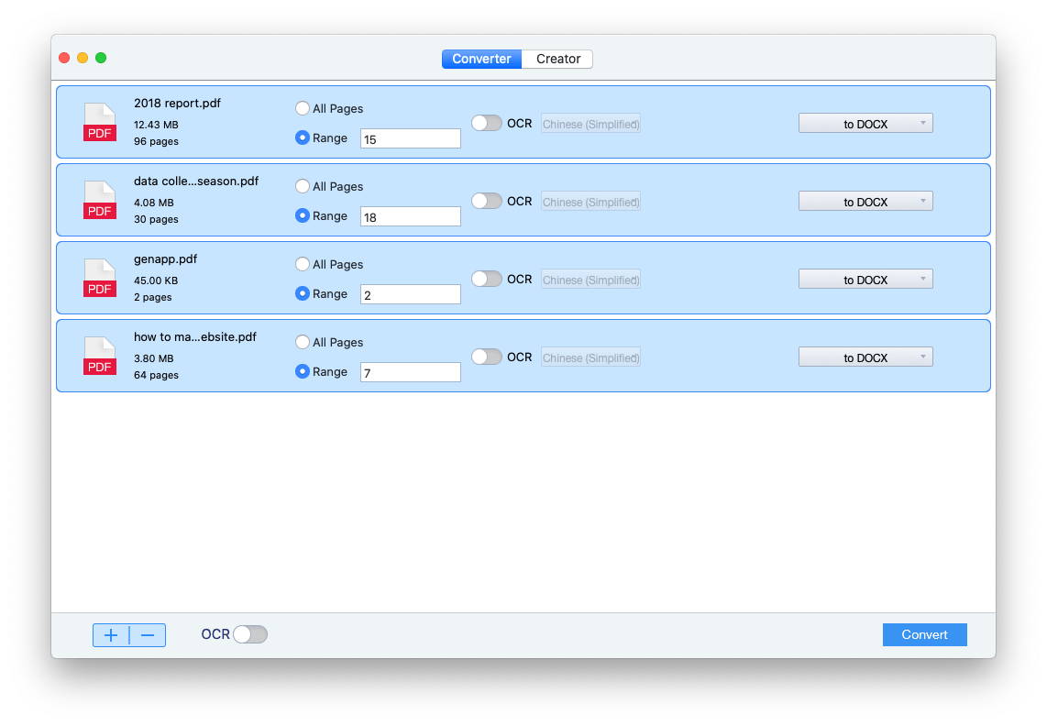Click the PDF icon for genapp.pdf

(x=100, y=278)
